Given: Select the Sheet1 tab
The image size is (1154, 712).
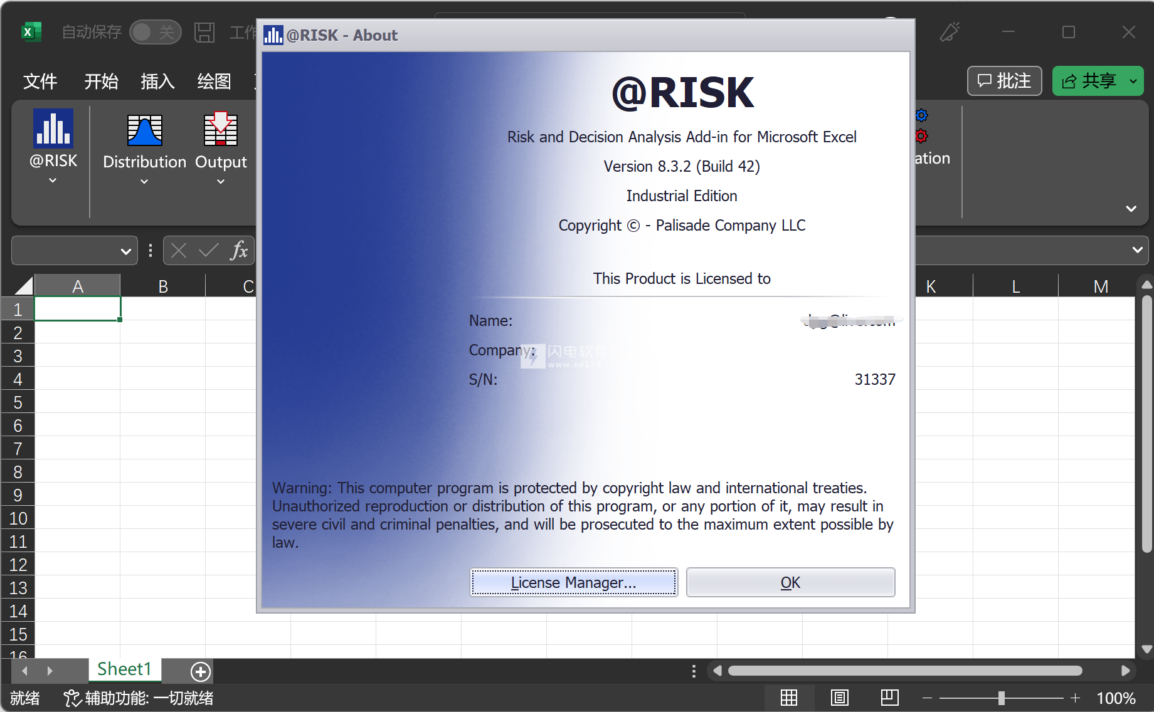Looking at the screenshot, I should pos(124,669).
